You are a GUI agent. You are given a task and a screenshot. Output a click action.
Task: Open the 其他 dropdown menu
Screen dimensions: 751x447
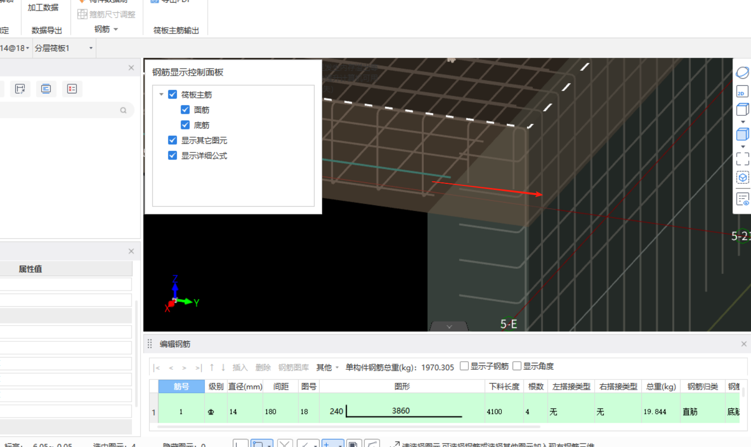pyautogui.click(x=327, y=367)
